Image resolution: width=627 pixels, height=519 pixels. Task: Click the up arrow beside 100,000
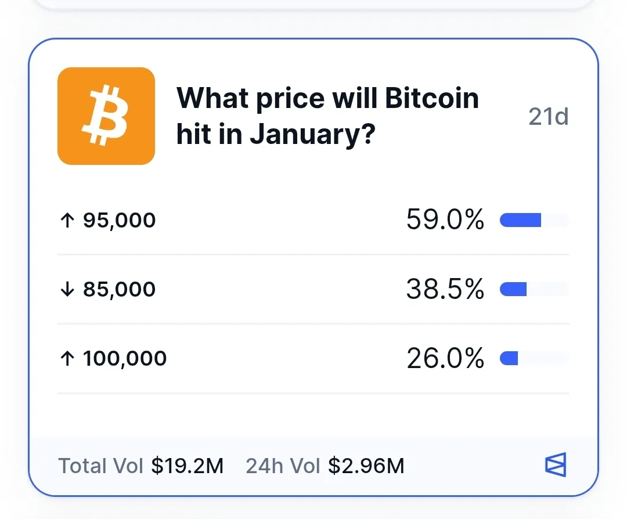point(67,359)
